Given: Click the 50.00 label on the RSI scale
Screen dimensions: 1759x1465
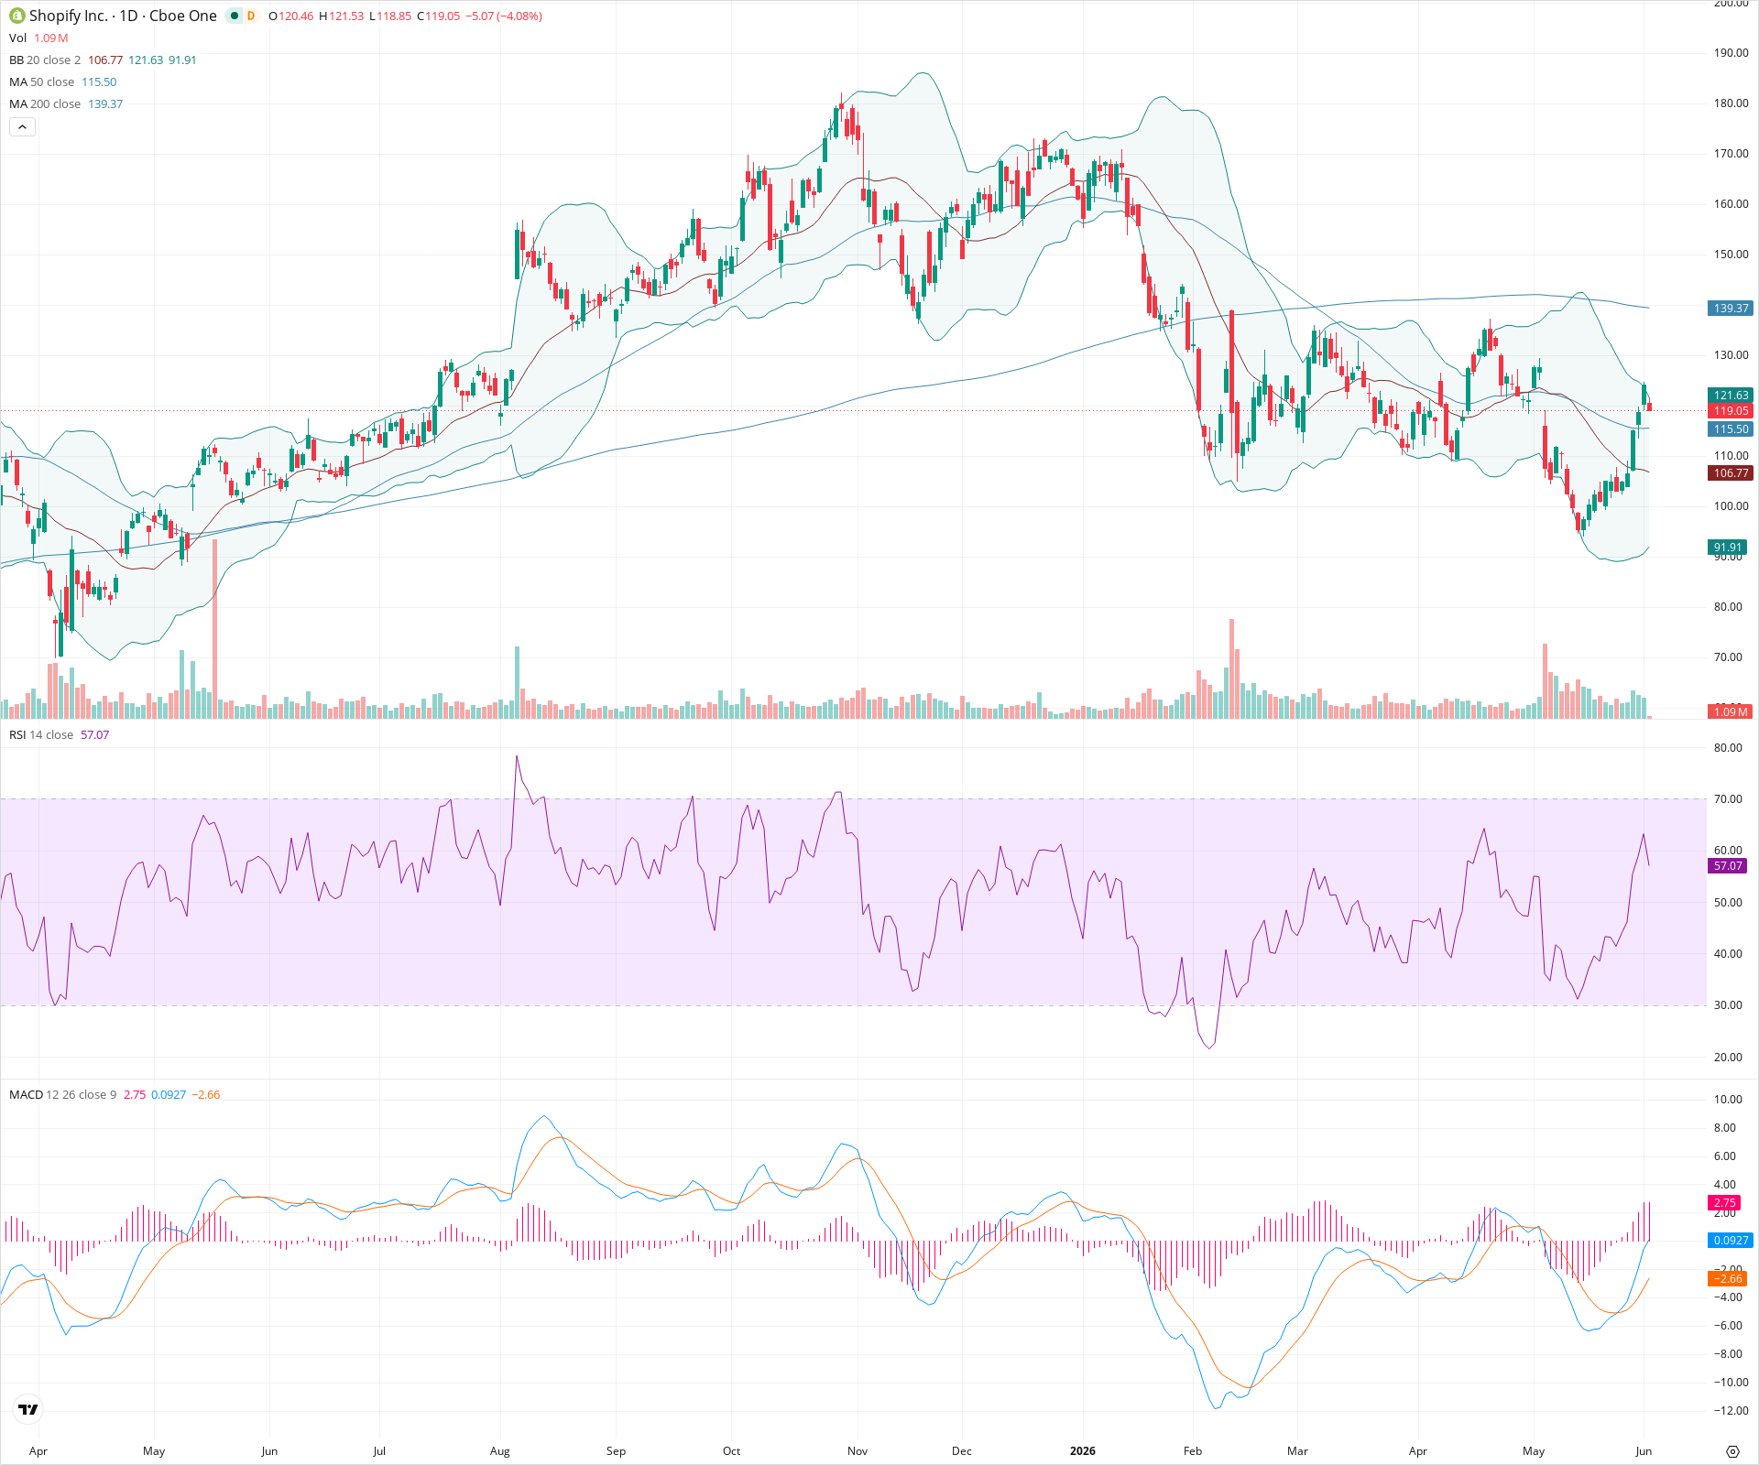Looking at the screenshot, I should click(1728, 903).
